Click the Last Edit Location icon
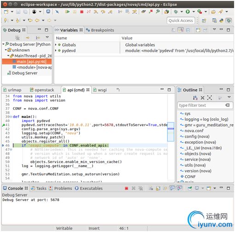Image resolution: width=235 pixels, height=232 pixels. click(30, 20)
